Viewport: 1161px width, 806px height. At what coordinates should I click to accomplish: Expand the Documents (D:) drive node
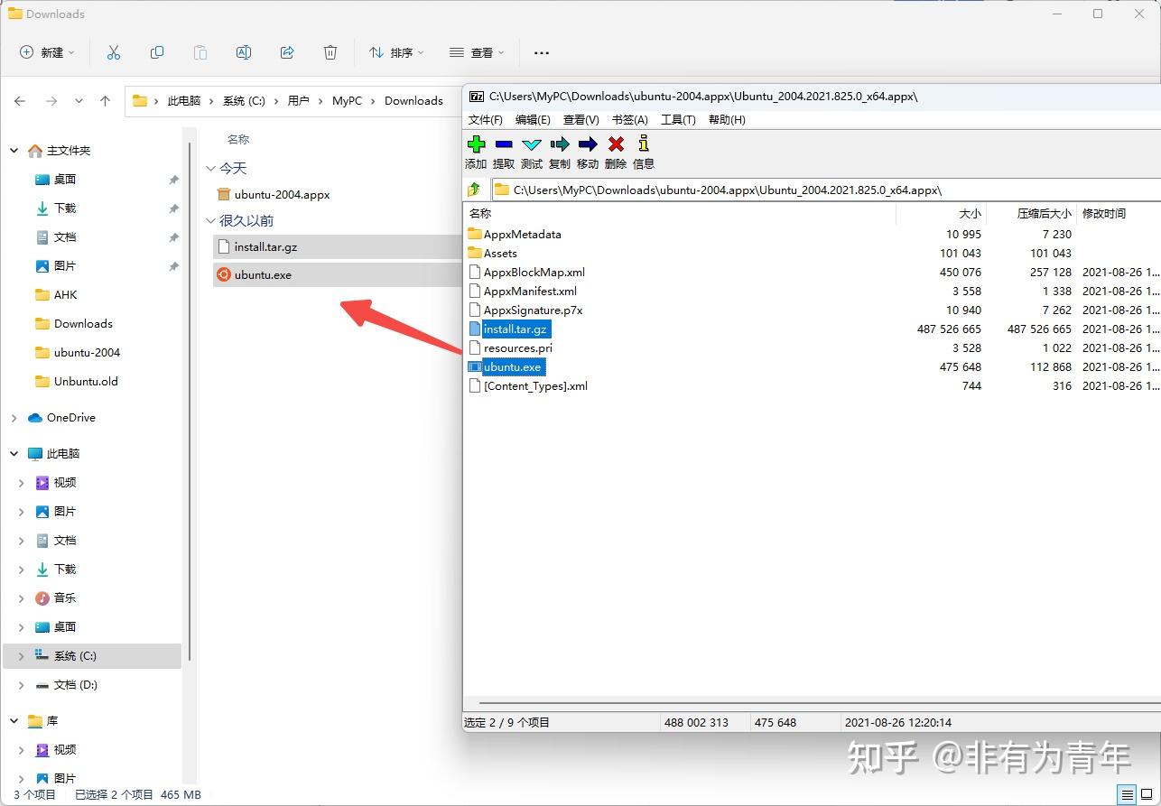[x=21, y=685]
